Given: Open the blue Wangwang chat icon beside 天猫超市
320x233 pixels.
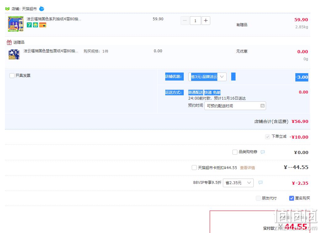Looking at the screenshot, I should (x=42, y=9).
